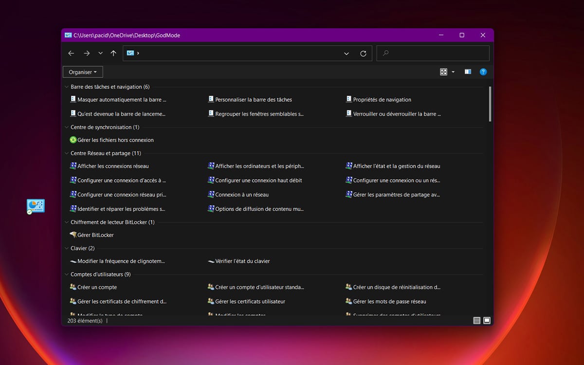Go up one folder level
Viewport: 584px width, 365px height.
(x=113, y=54)
